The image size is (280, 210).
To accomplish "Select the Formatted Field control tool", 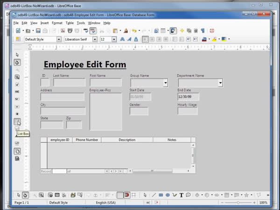I will tap(17, 99).
